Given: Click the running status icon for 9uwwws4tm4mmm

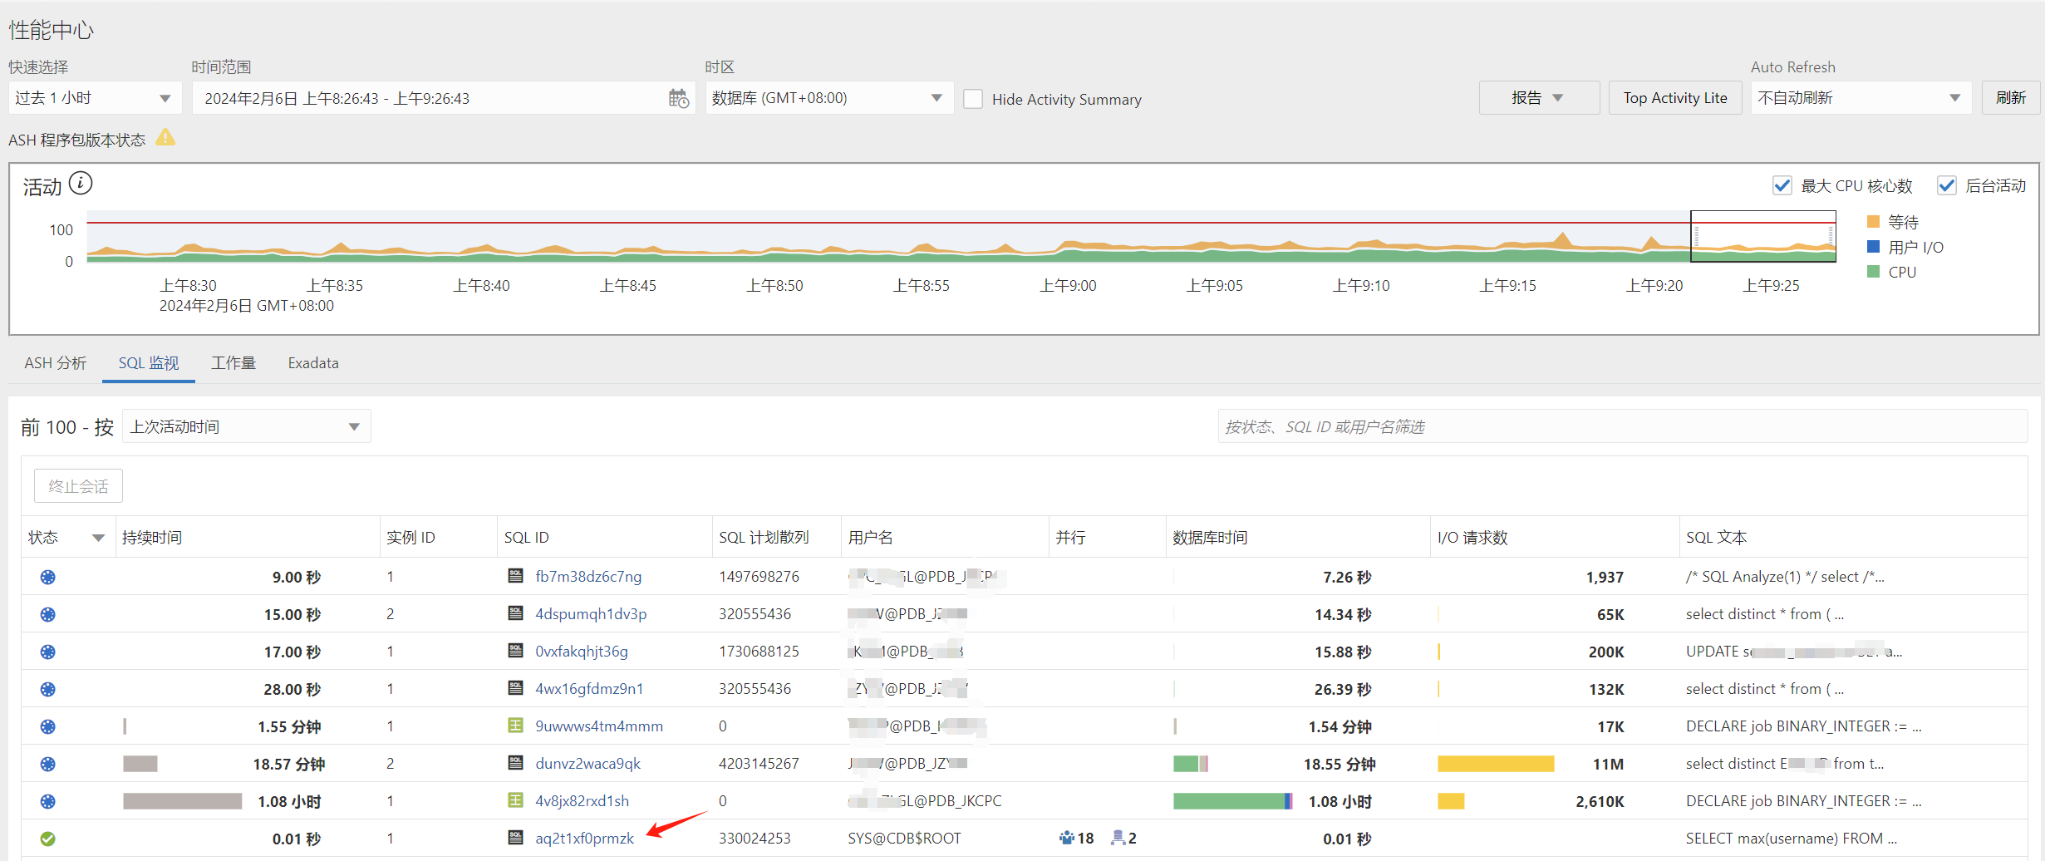Looking at the screenshot, I should pyautogui.click(x=48, y=726).
